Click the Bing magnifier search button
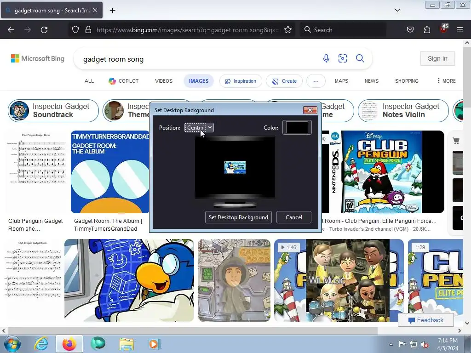This screenshot has width=471, height=353. tap(360, 58)
